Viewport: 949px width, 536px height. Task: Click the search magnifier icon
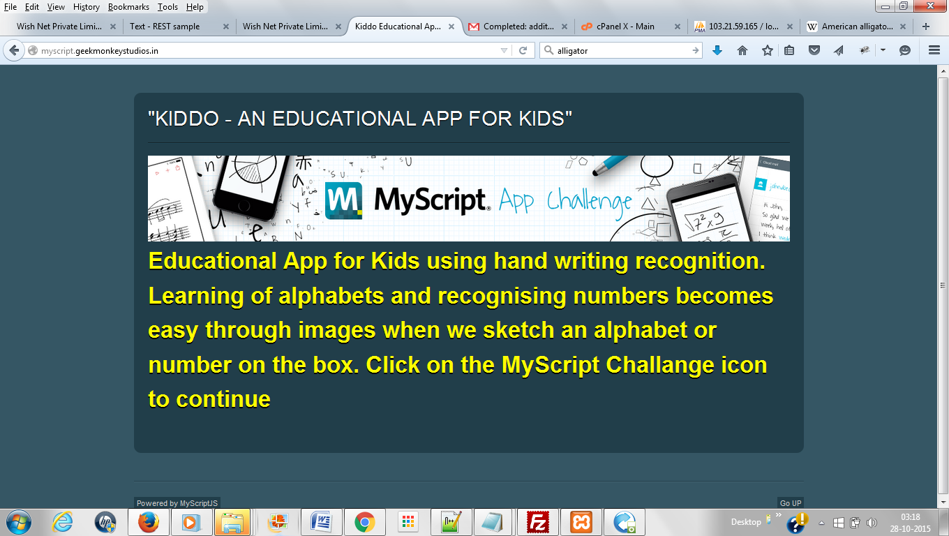pyautogui.click(x=548, y=50)
